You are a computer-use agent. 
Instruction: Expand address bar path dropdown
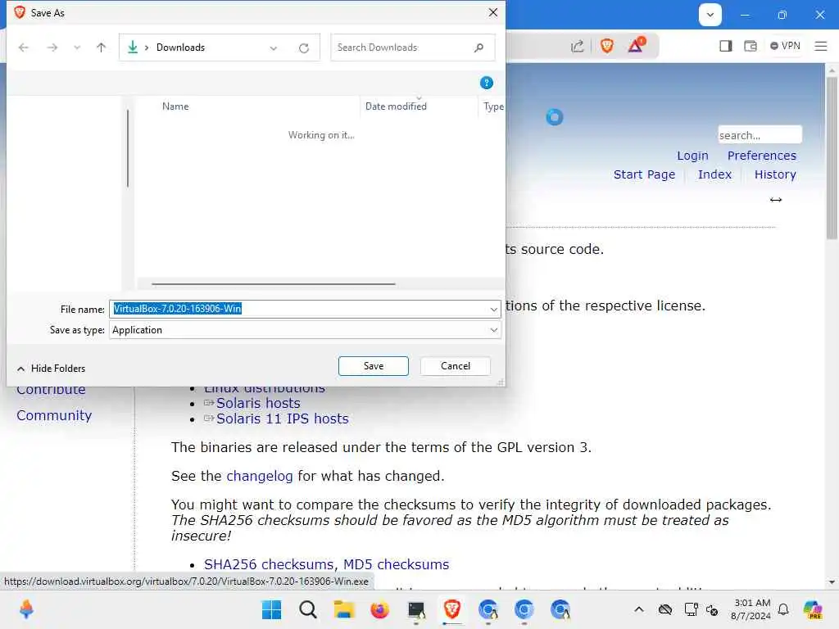pos(274,48)
